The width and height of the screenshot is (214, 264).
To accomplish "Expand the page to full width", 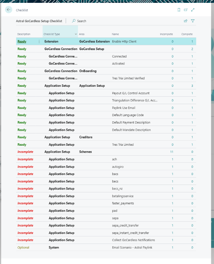I will point(193,10).
